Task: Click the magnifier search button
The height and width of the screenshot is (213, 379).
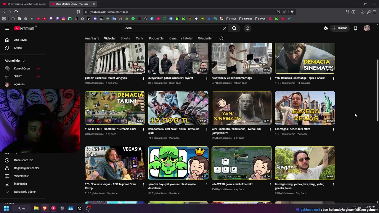Action: point(234,28)
